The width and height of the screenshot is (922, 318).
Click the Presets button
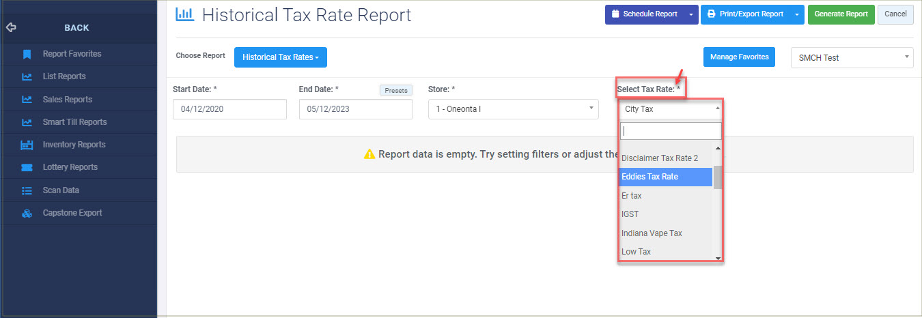[x=395, y=90]
